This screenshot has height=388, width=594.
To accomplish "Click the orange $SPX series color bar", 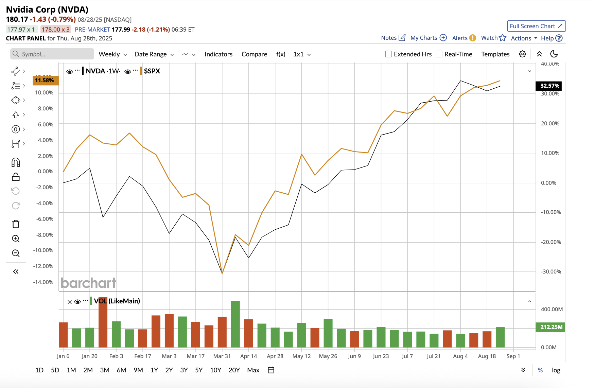I will click(x=141, y=71).
